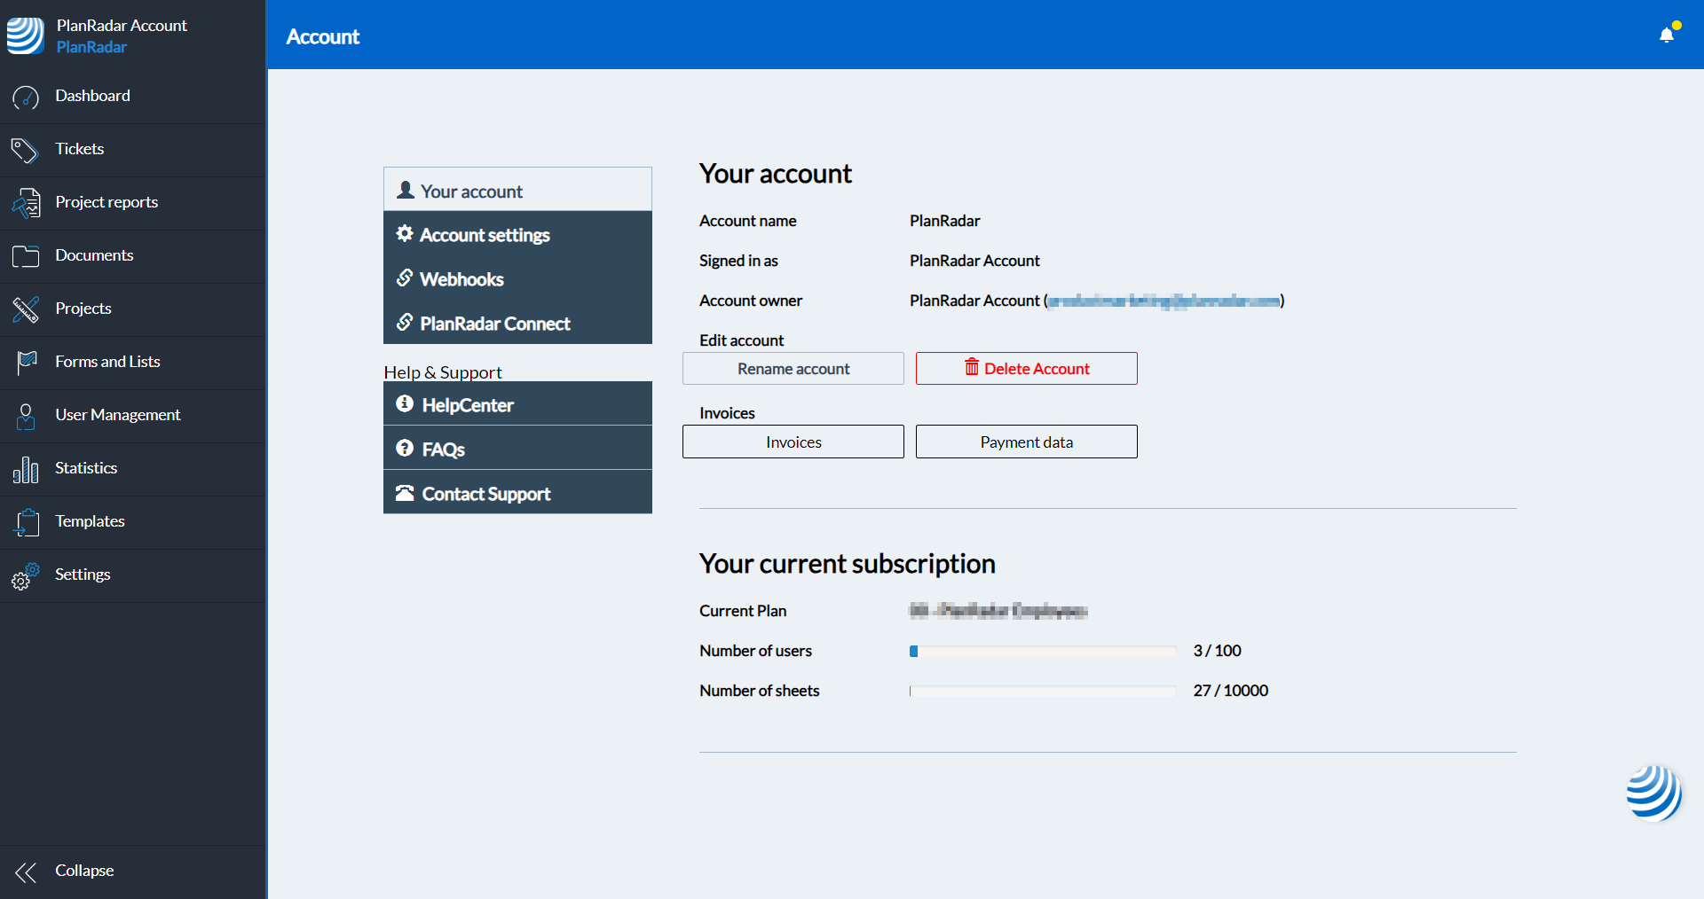Click the red Delete Account button

[x=1026, y=369]
